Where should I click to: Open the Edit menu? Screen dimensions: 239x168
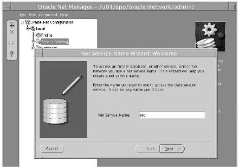(x=32, y=15)
